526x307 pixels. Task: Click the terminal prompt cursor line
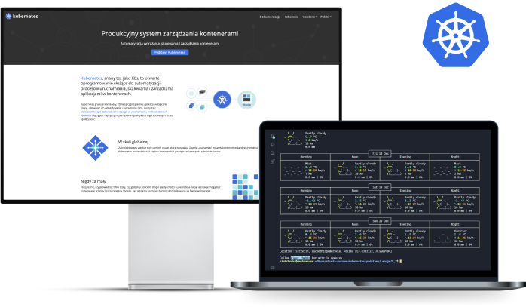[339, 262]
